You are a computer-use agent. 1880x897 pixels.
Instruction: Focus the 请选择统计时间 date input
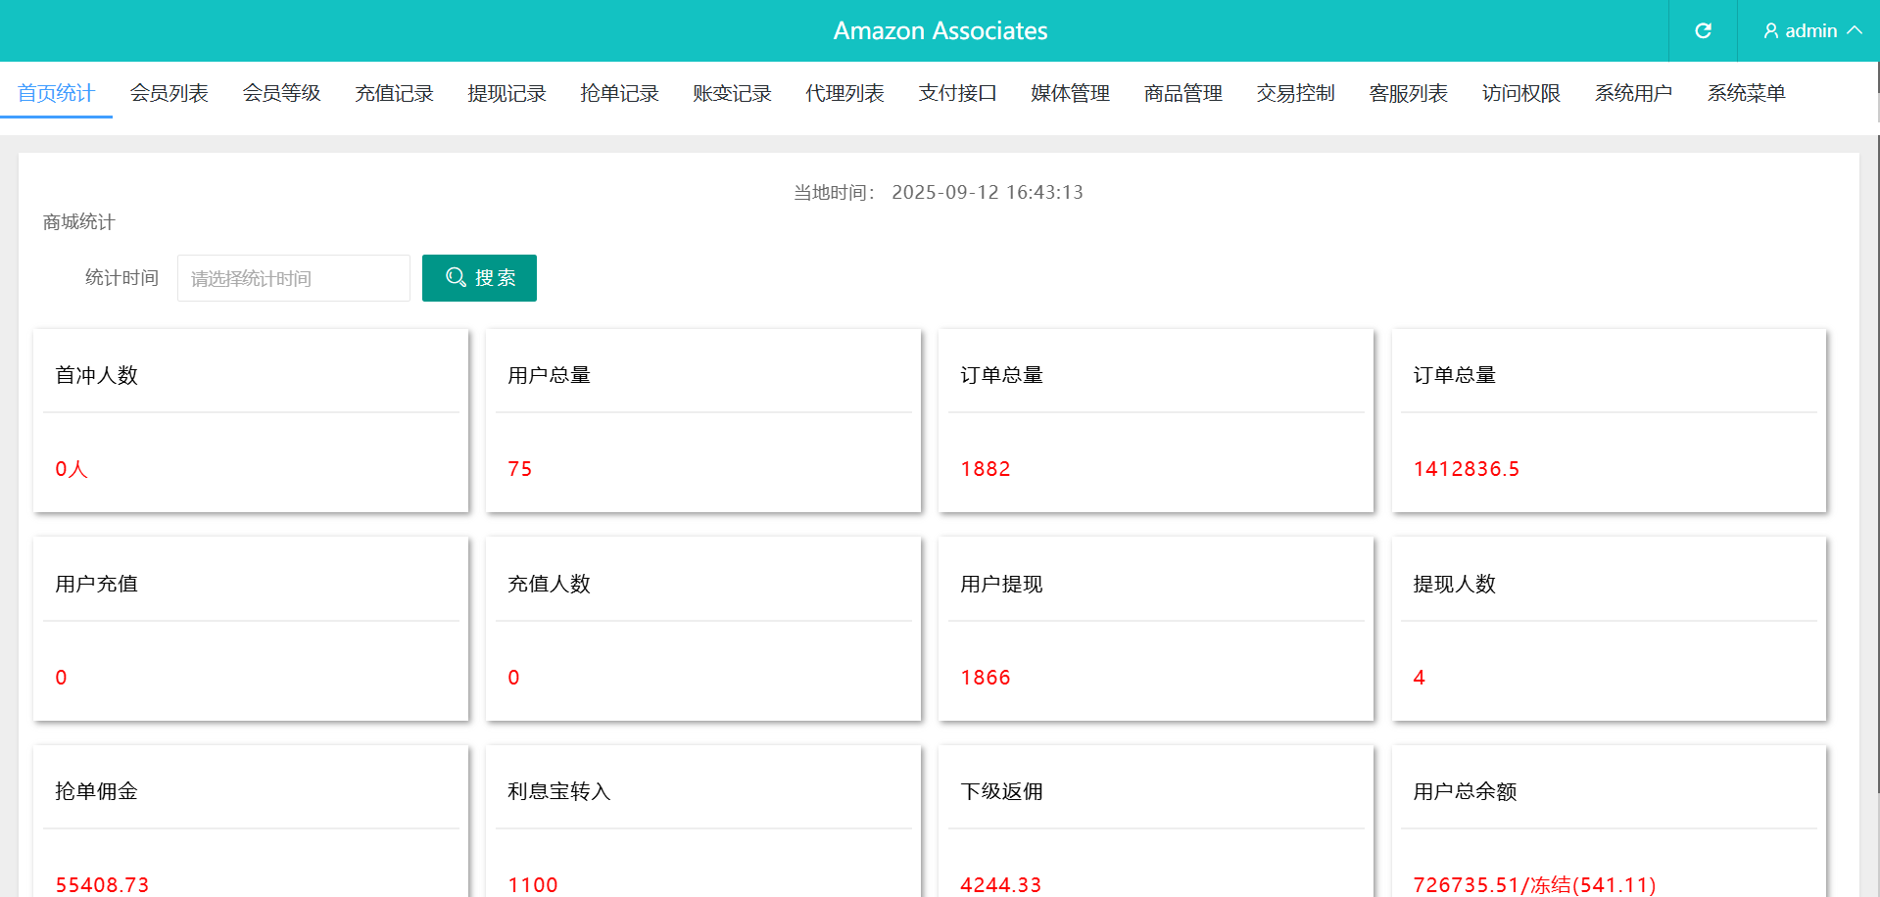pos(293,278)
